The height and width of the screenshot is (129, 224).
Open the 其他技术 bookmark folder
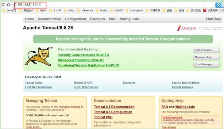point(26,10)
